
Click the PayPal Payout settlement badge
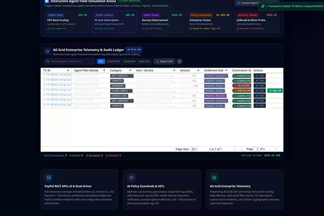coord(215,96)
